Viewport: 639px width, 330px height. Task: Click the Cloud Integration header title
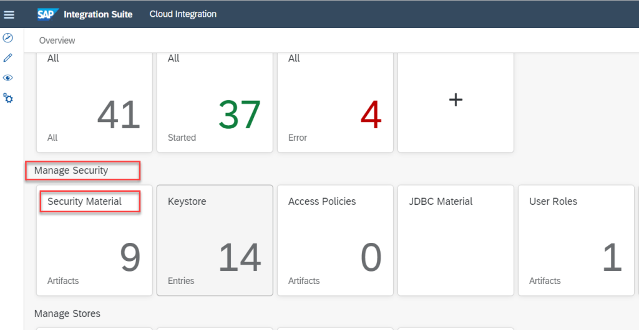[x=183, y=14]
